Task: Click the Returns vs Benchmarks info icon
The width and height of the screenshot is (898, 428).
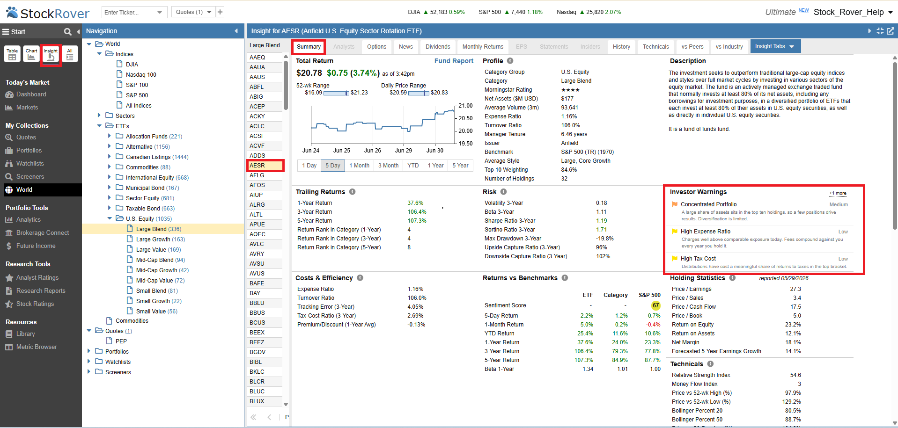Action: pyautogui.click(x=565, y=278)
